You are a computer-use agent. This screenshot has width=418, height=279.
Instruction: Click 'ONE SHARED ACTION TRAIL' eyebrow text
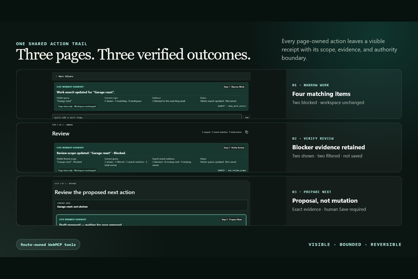[x=51, y=44]
